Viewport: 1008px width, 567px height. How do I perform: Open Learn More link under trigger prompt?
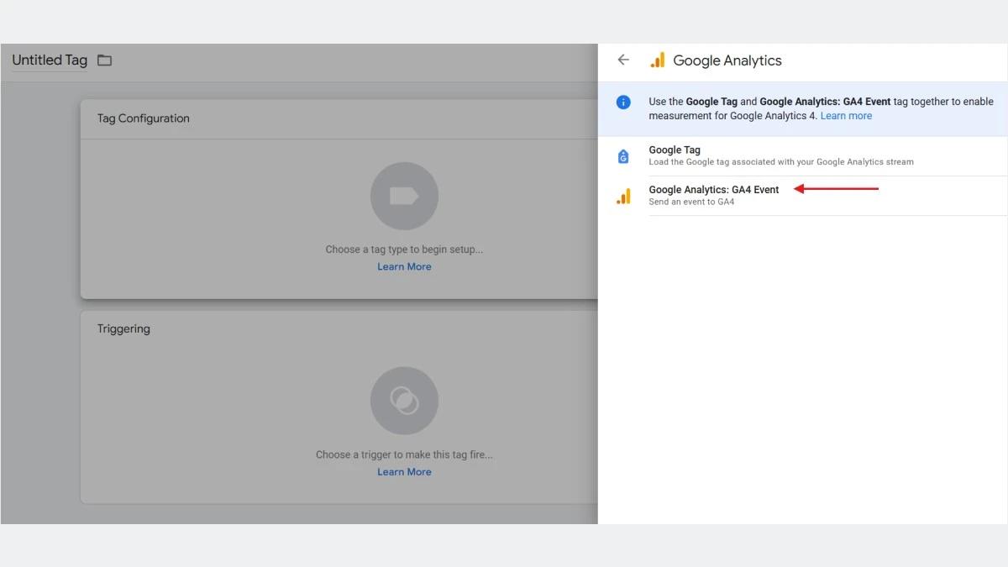[x=404, y=472]
